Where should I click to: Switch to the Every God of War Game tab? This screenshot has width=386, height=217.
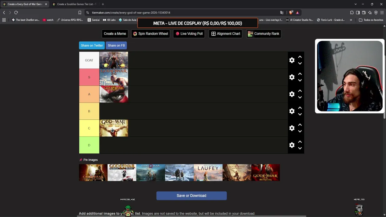point(25,4)
